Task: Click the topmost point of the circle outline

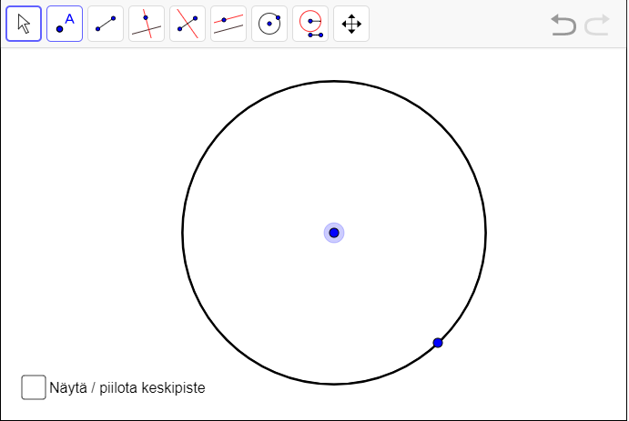Action: click(334, 81)
